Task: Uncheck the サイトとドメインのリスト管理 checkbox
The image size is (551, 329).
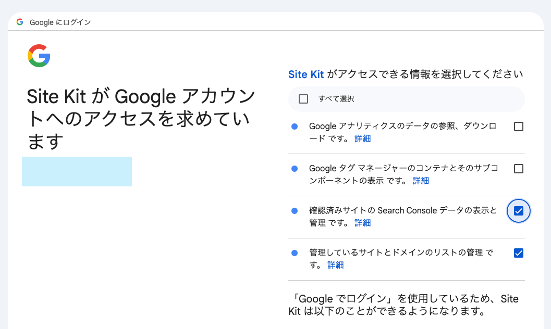Action: point(519,253)
